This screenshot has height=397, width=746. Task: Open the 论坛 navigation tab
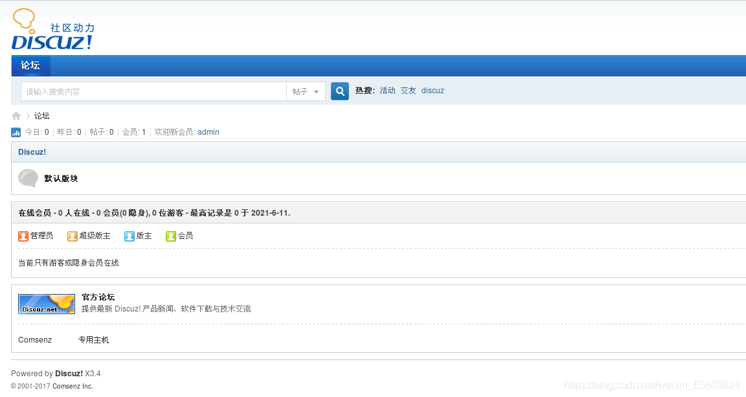click(x=30, y=65)
